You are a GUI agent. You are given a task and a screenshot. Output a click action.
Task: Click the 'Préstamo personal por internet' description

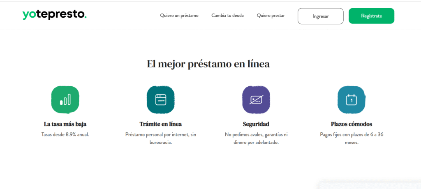click(161, 138)
